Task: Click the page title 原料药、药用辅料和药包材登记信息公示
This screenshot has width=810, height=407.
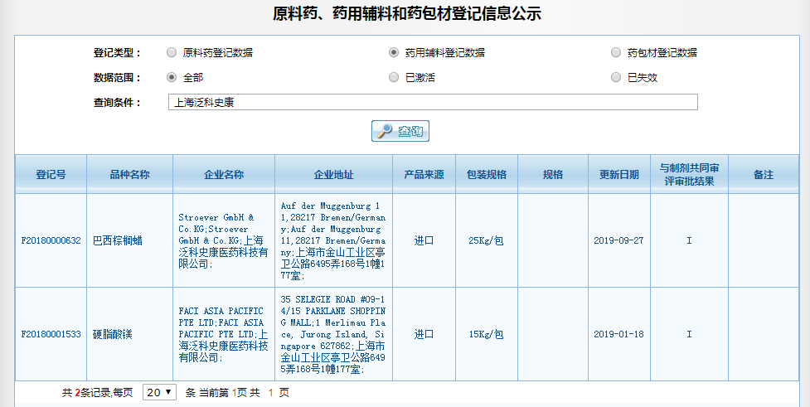Action: pos(407,13)
